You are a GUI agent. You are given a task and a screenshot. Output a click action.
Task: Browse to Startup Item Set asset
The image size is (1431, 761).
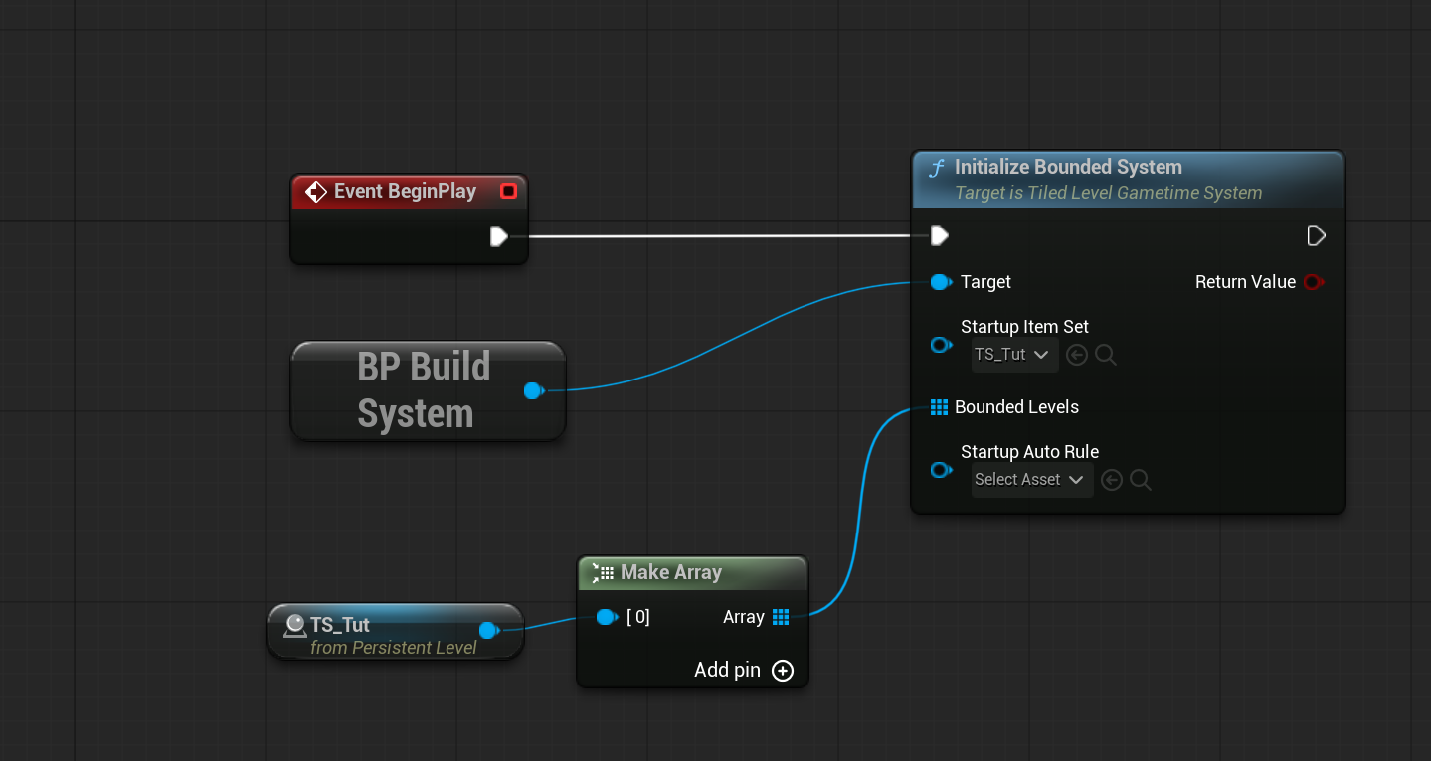[x=1106, y=355]
